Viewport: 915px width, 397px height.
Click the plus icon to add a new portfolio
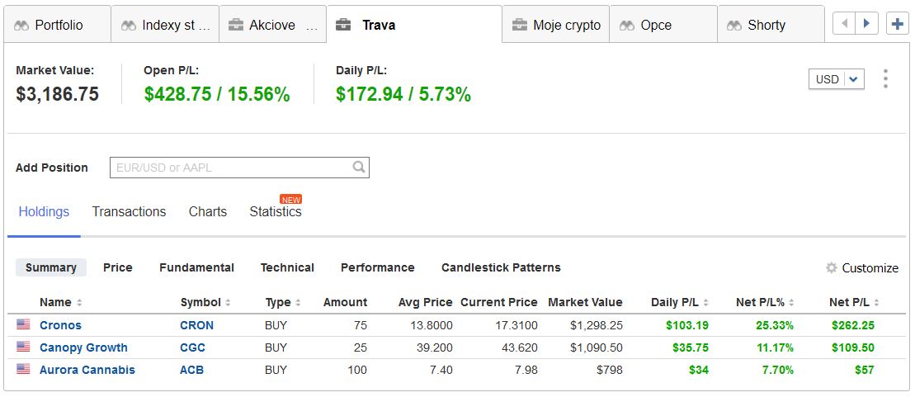(x=897, y=24)
